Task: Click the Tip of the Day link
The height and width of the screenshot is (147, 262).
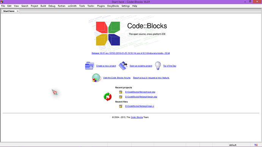Action: coord(170,66)
